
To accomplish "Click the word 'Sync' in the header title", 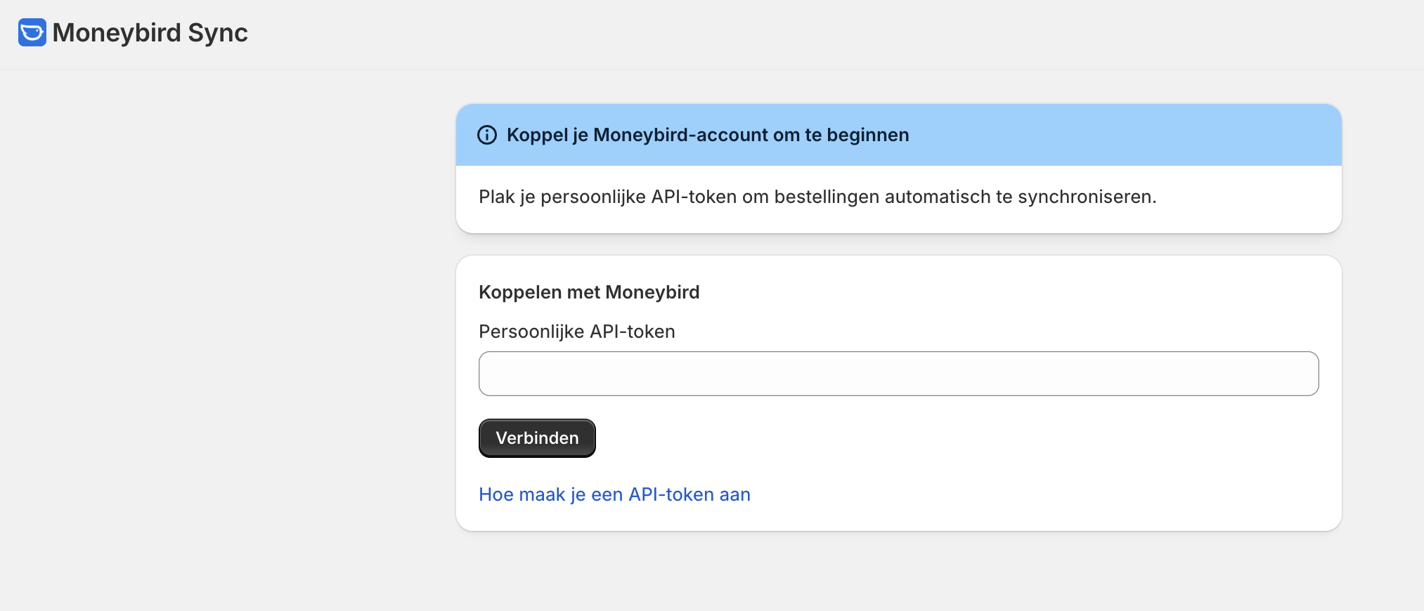I will [218, 33].
